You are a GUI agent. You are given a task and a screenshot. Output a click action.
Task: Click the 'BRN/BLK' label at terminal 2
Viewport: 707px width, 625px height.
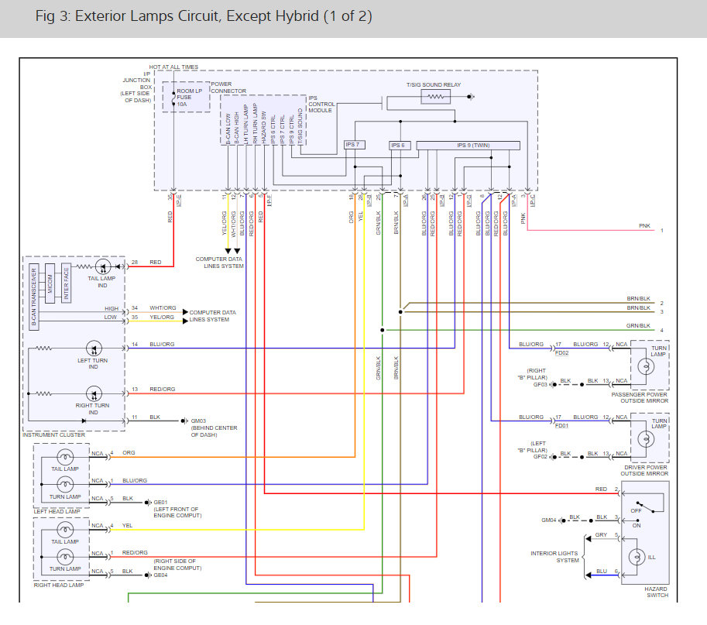[x=638, y=298]
